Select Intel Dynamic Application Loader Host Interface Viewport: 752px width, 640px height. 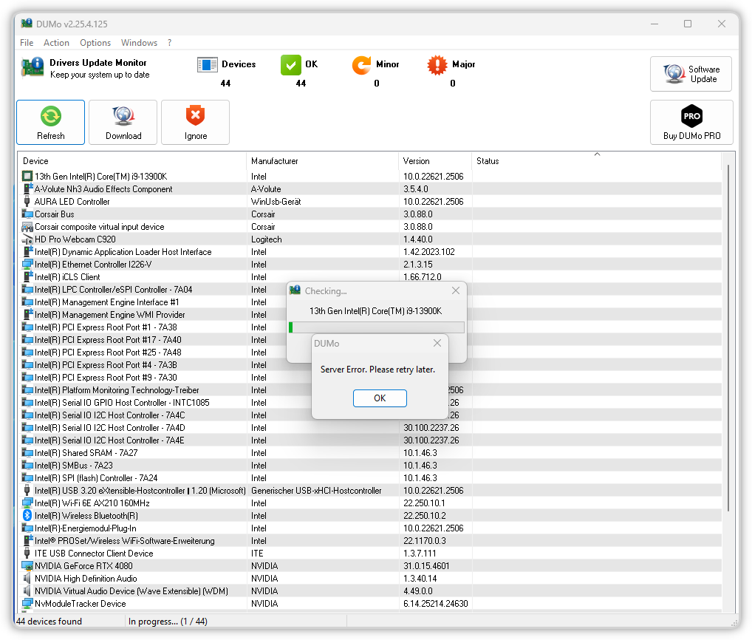point(123,252)
